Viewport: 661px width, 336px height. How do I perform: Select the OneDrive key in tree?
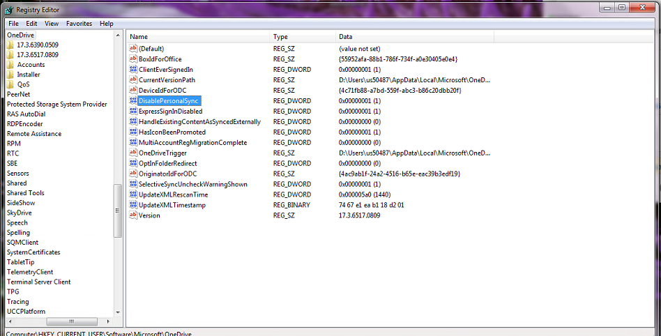[21, 35]
